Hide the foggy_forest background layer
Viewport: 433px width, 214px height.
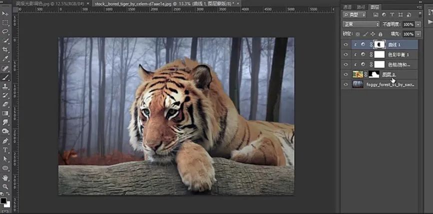point(346,85)
